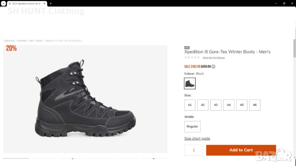
Task: Select Regular width option
Action: [x=192, y=127]
